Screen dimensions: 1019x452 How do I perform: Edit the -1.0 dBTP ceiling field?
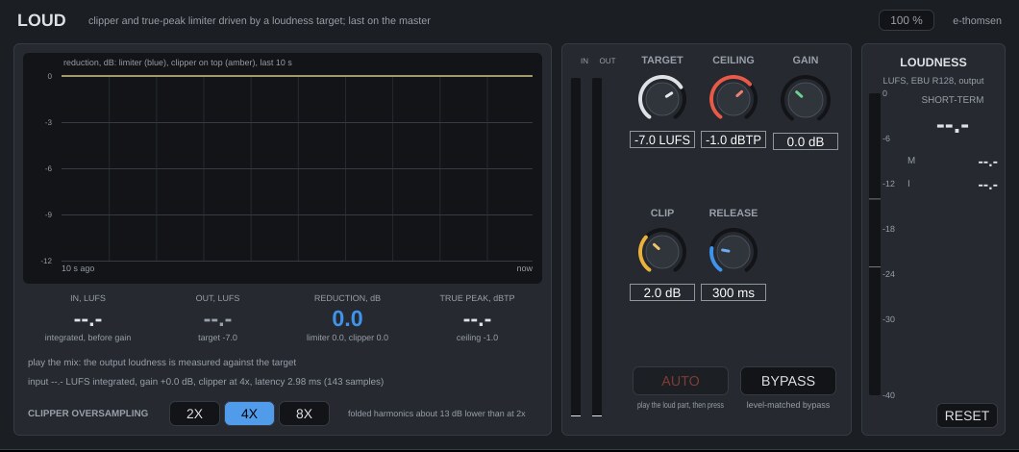(733, 139)
